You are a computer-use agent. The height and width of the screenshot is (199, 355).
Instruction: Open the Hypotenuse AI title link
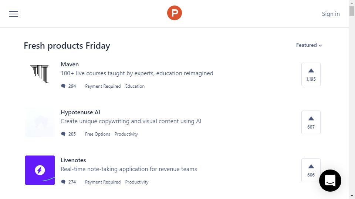coord(80,112)
